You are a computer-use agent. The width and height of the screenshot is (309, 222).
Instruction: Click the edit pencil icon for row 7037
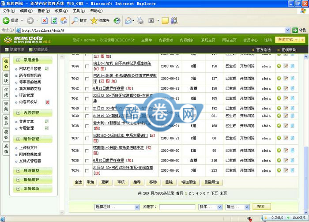[x=286, y=138]
